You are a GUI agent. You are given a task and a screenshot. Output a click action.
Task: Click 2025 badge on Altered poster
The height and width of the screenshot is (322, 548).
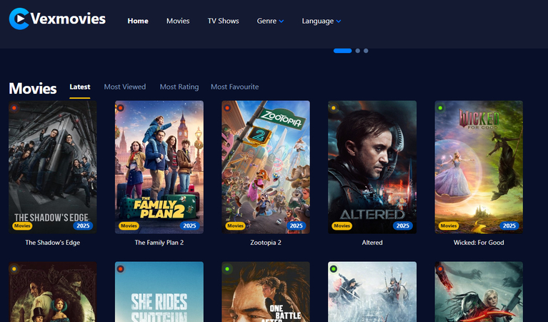coord(403,225)
